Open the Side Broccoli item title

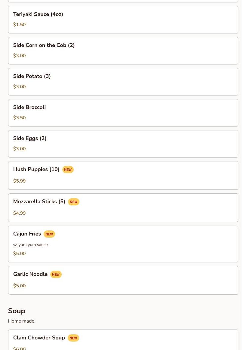click(29, 107)
